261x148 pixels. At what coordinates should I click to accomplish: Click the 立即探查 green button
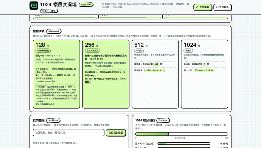[x=203, y=7]
